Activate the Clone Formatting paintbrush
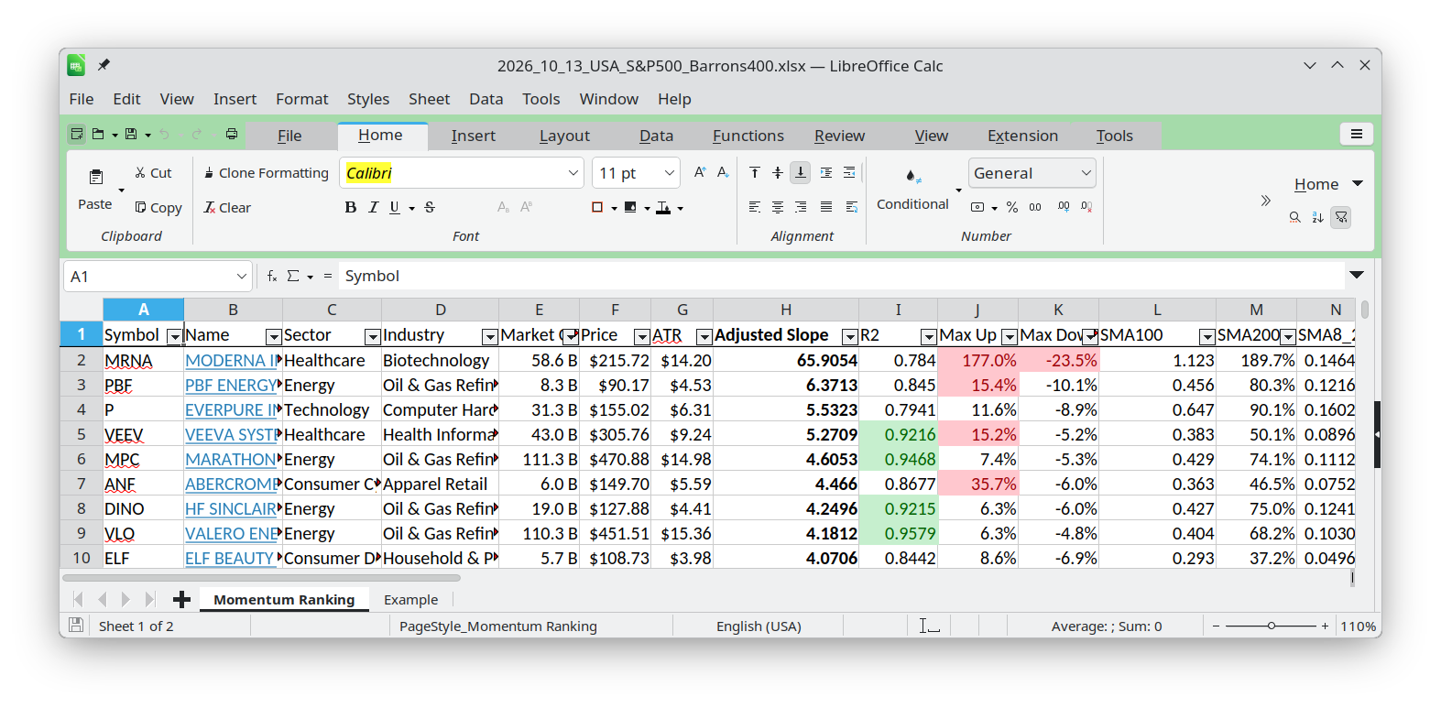Viewport: 1441px width, 708px height. tap(266, 172)
